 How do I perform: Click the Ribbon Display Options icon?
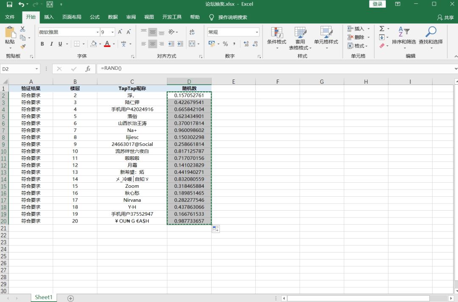pos(397,4)
